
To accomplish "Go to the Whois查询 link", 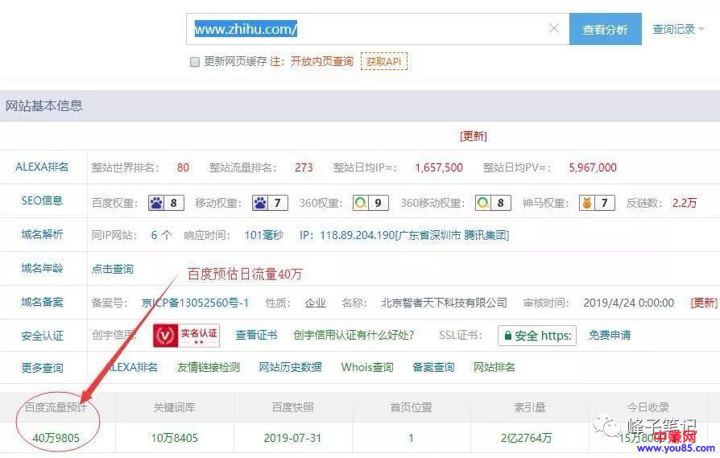I will tap(367, 367).
